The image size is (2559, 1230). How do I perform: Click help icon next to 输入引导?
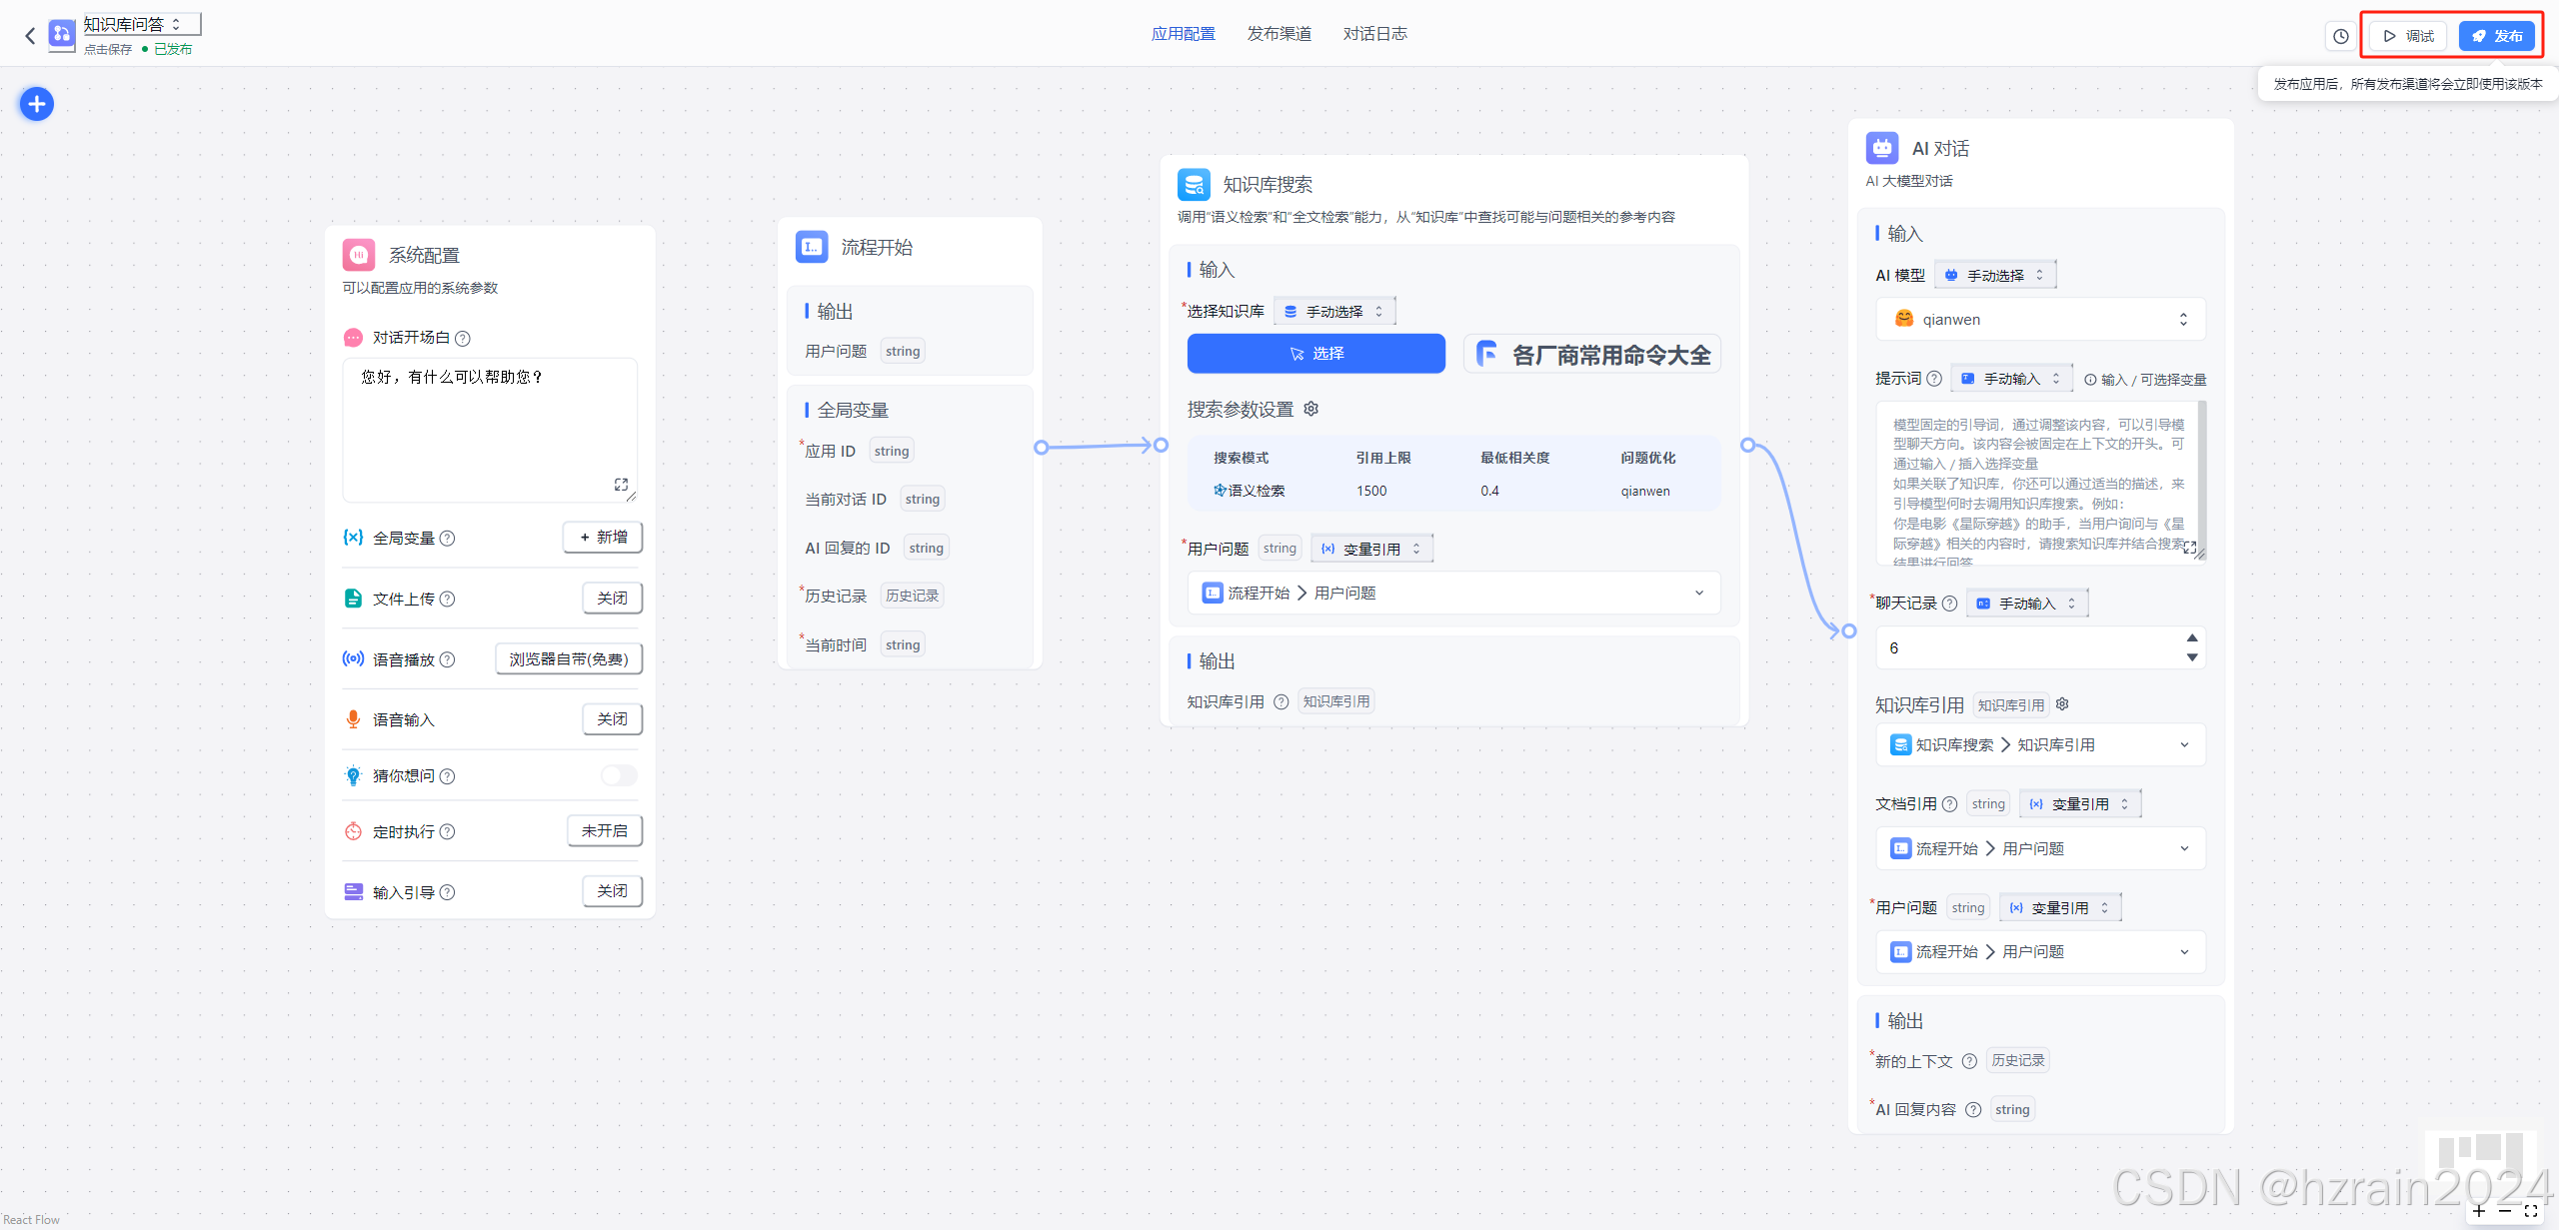[448, 893]
